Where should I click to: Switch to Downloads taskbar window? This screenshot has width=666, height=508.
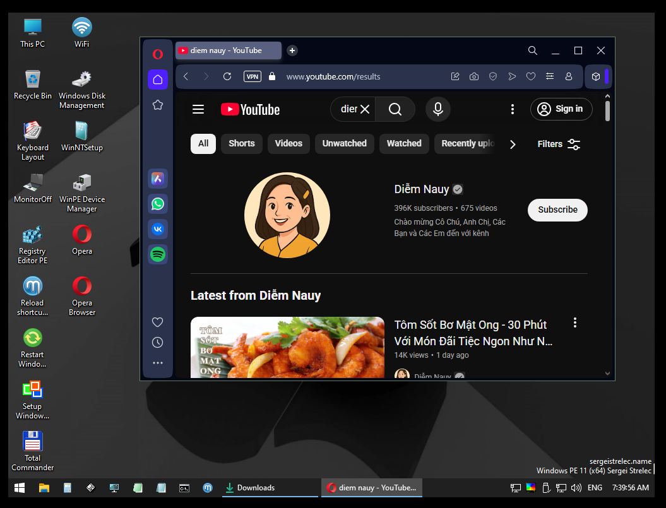coord(270,488)
